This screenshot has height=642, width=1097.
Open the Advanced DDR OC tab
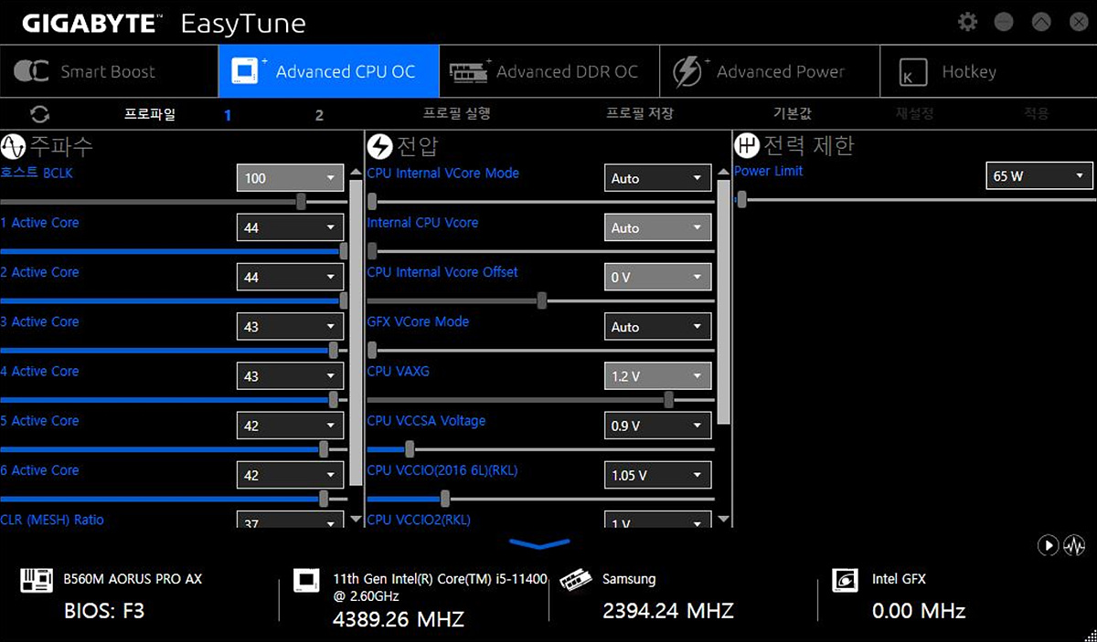coord(548,71)
